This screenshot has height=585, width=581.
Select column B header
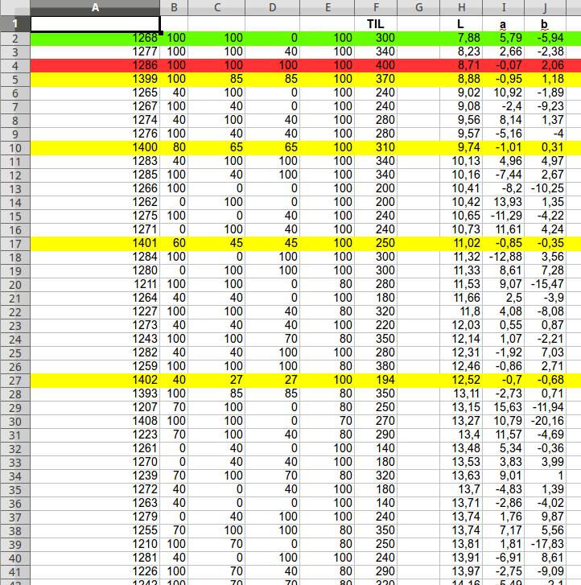[x=174, y=7]
